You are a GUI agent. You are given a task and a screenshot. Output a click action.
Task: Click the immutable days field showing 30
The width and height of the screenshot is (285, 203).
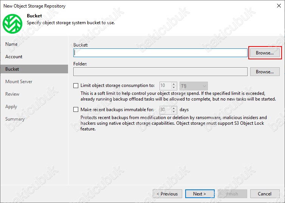165,110
